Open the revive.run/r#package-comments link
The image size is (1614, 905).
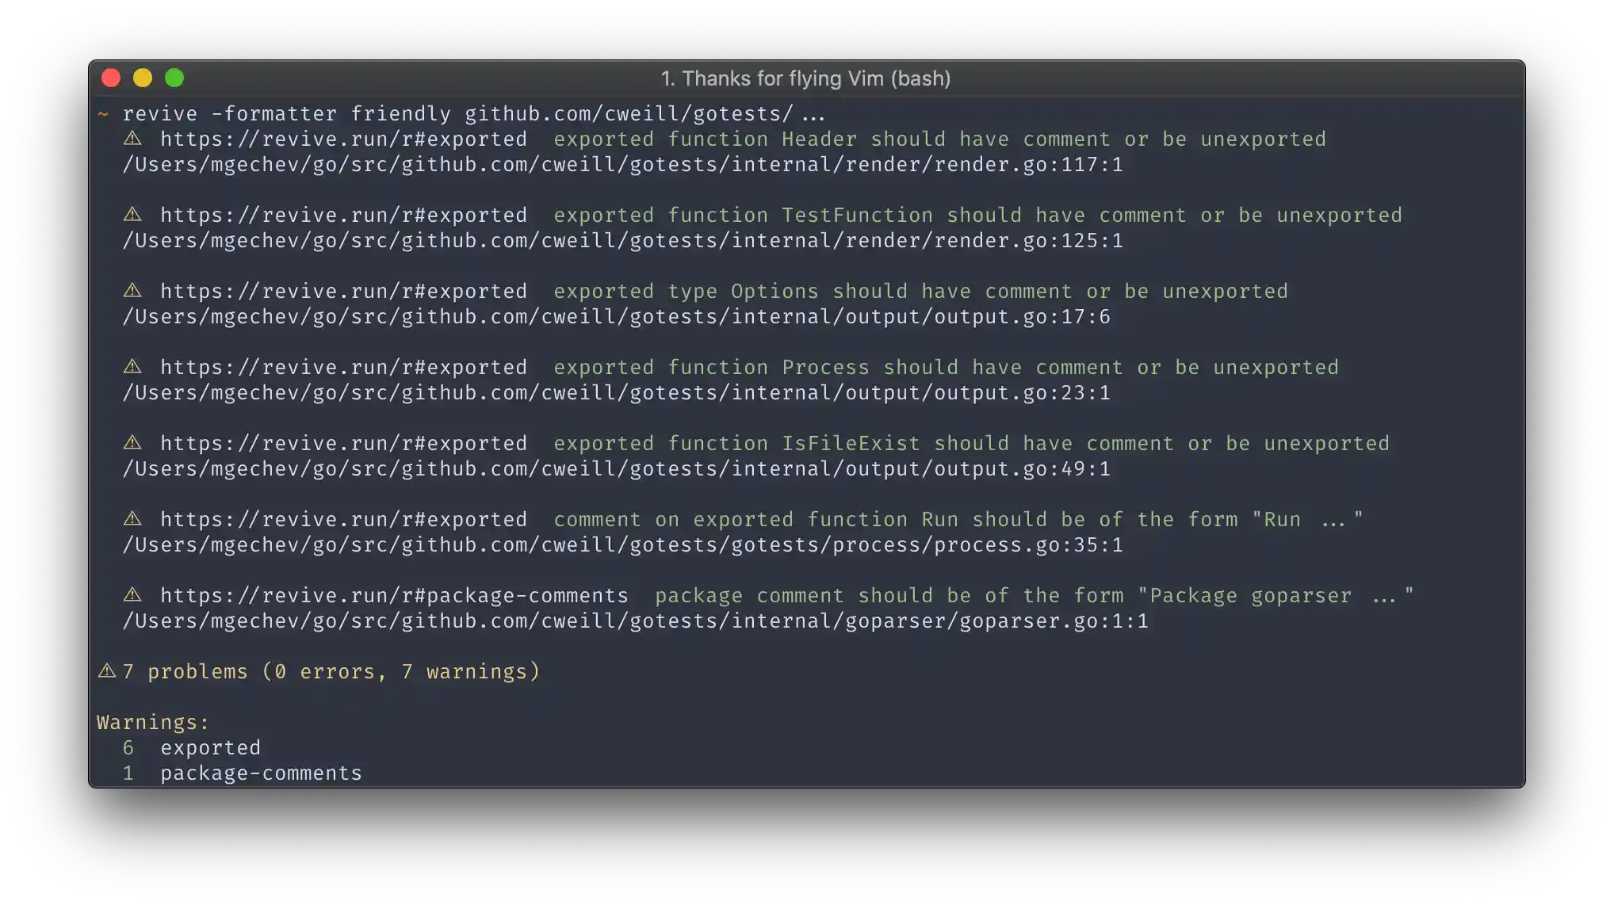tap(394, 596)
